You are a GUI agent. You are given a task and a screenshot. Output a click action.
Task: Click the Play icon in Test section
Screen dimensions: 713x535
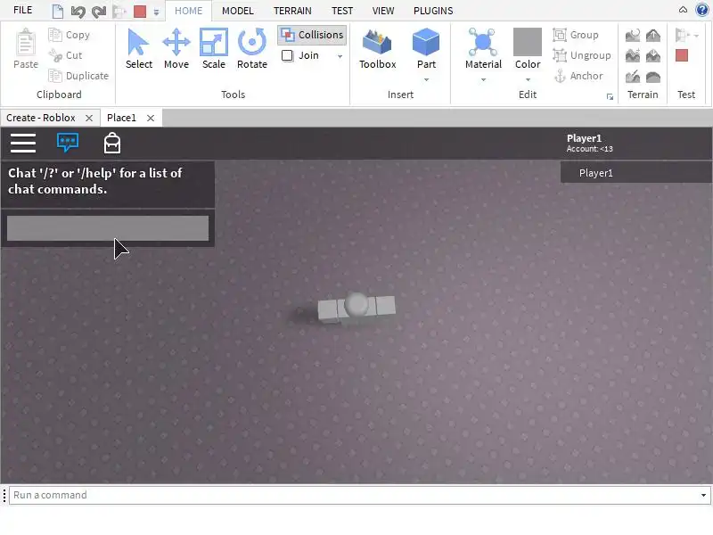coord(682,35)
